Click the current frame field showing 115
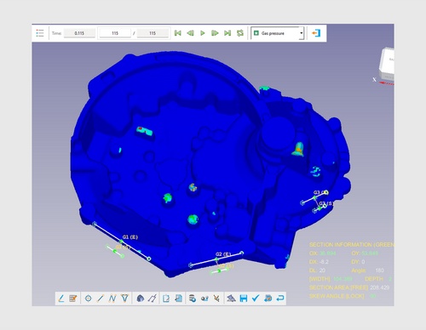This screenshot has height=330, width=426. pos(115,33)
